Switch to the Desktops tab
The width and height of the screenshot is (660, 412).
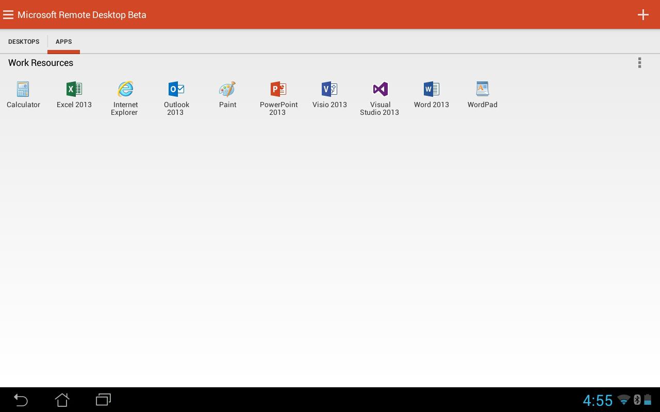tap(24, 42)
